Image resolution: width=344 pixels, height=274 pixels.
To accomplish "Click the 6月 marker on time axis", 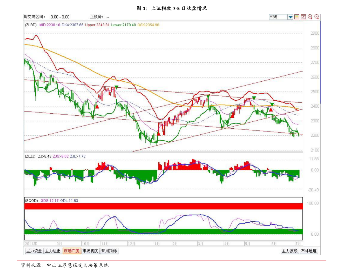I will [274, 243].
